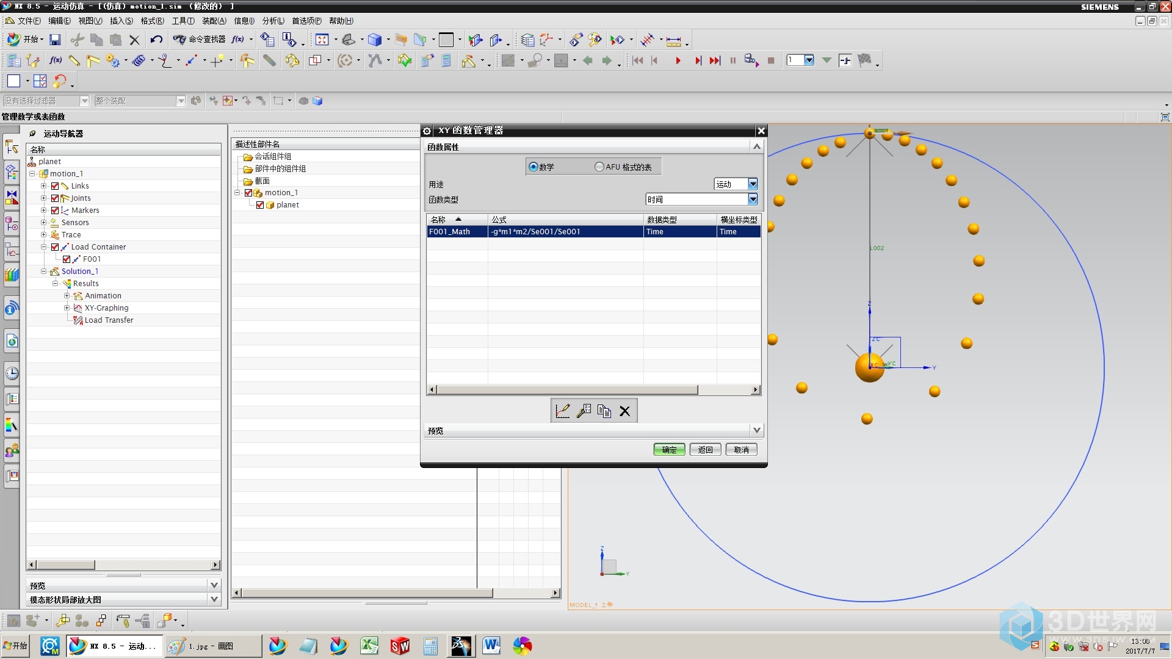The width and height of the screenshot is (1172, 659).
Task: Select Load Transfer in results tree
Action: pyautogui.click(x=109, y=320)
